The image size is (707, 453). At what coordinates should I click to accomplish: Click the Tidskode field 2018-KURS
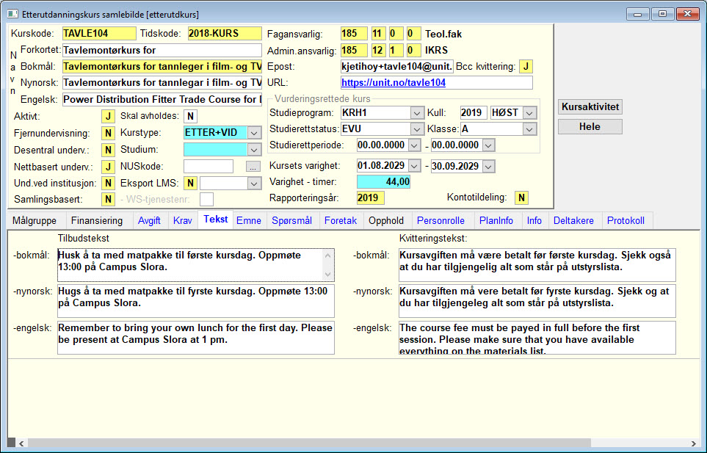[225, 33]
